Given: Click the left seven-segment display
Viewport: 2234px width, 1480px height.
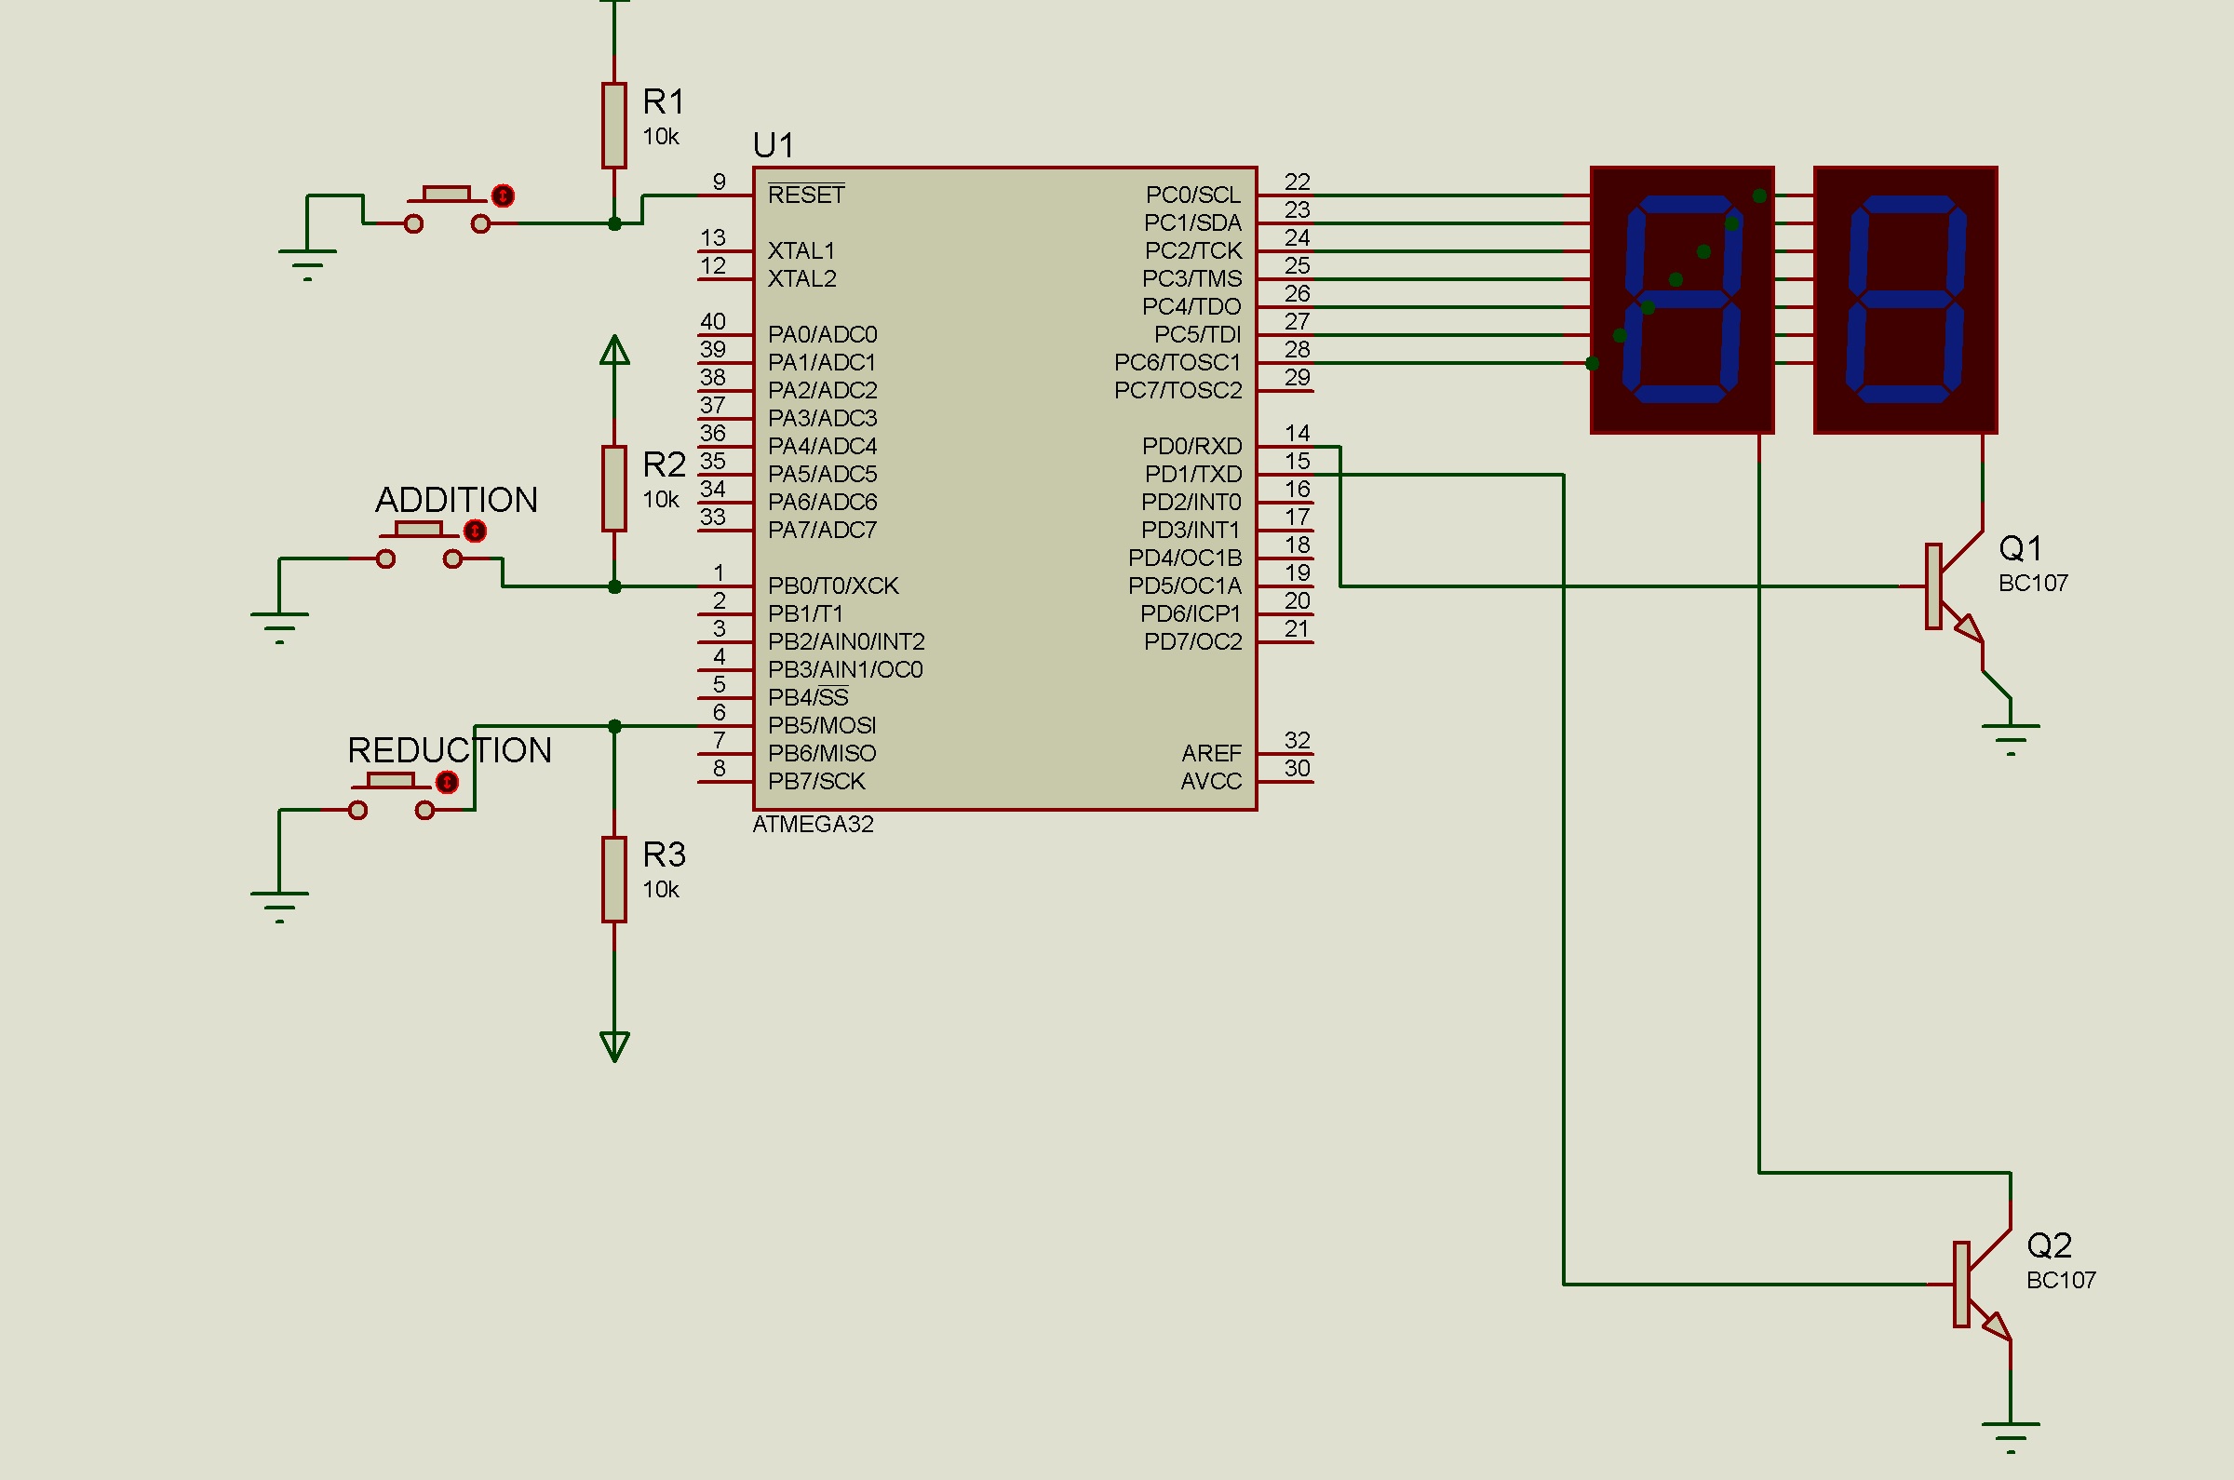Looking at the screenshot, I should [1682, 300].
